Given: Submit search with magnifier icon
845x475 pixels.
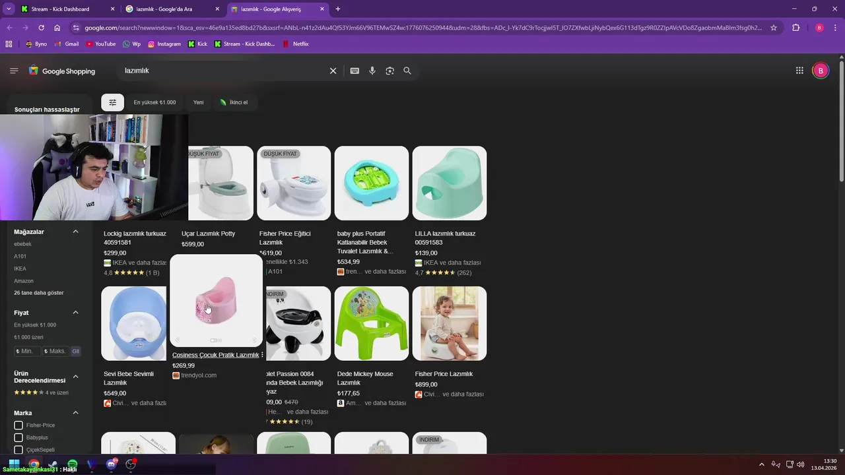Looking at the screenshot, I should tap(407, 71).
